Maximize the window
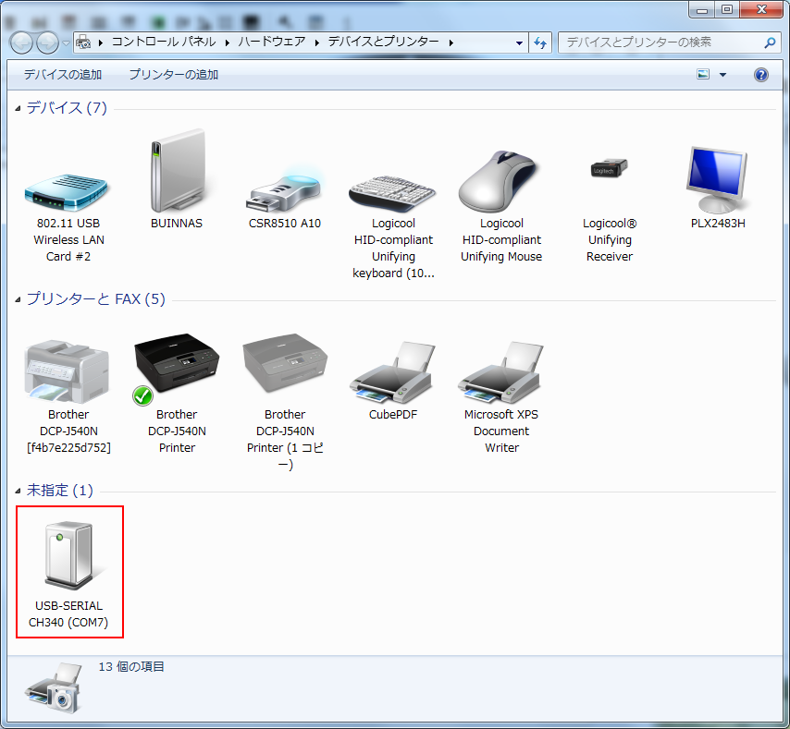This screenshot has height=729, width=790. pos(727,9)
